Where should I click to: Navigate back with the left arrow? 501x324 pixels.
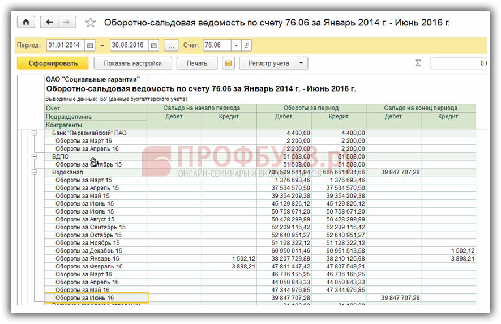(50, 22)
